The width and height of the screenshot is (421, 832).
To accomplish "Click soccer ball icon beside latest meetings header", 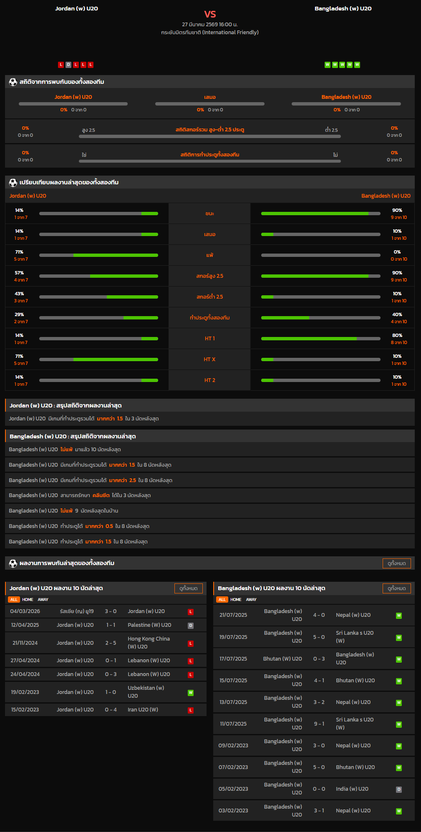I will click(x=13, y=563).
